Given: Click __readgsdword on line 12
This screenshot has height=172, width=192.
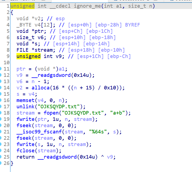Looking at the screenshot, I should tap(51, 75).
